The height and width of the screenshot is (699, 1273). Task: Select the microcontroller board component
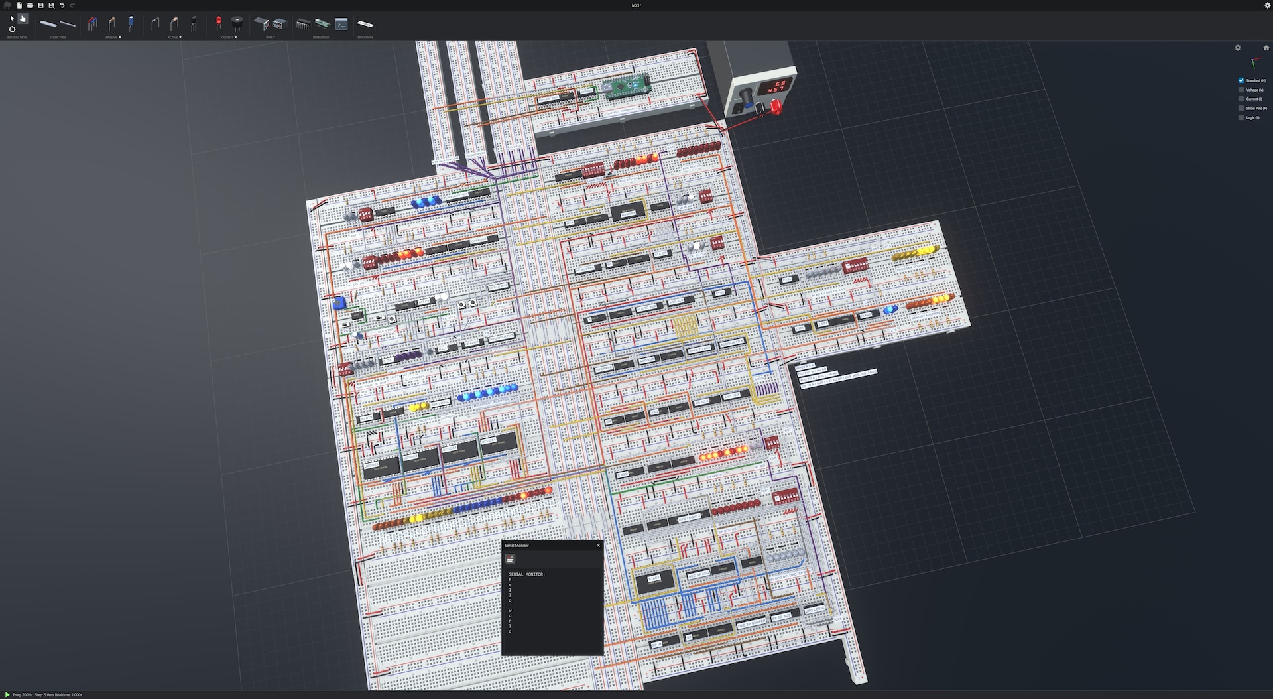pyautogui.click(x=322, y=24)
